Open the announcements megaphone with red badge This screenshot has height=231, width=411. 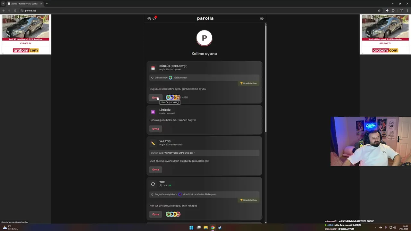tap(154, 18)
